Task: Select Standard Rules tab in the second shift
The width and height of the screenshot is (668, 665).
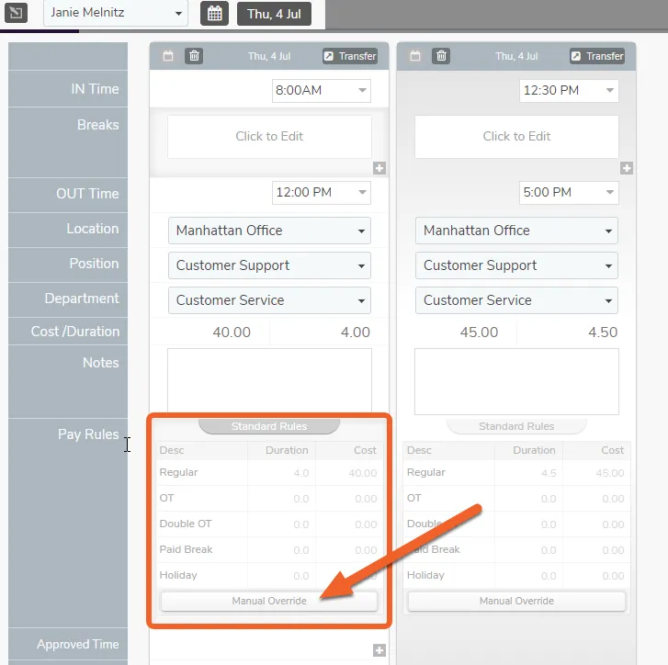Action: coord(516,426)
